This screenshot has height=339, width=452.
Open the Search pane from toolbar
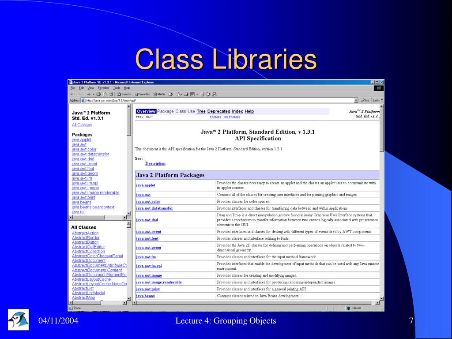point(124,94)
